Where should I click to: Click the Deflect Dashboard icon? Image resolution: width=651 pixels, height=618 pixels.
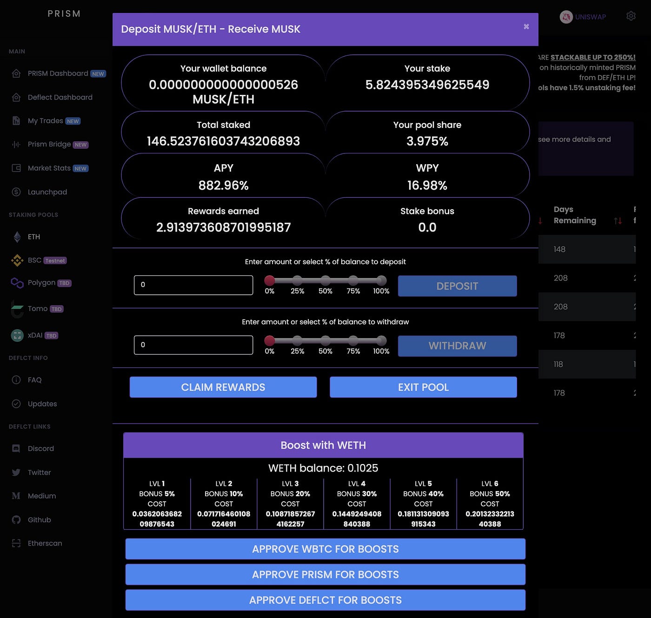pos(16,97)
